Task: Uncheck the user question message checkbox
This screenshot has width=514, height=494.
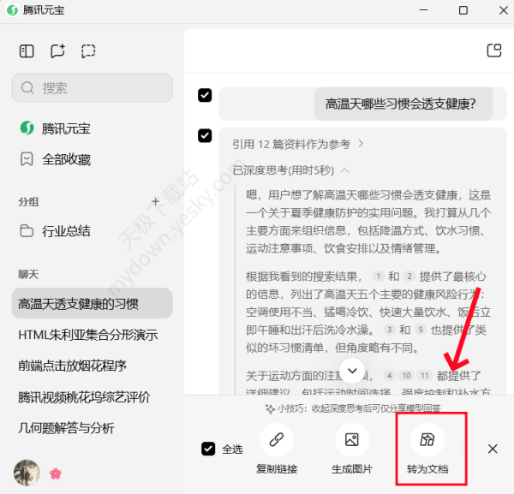Action: coord(205,95)
